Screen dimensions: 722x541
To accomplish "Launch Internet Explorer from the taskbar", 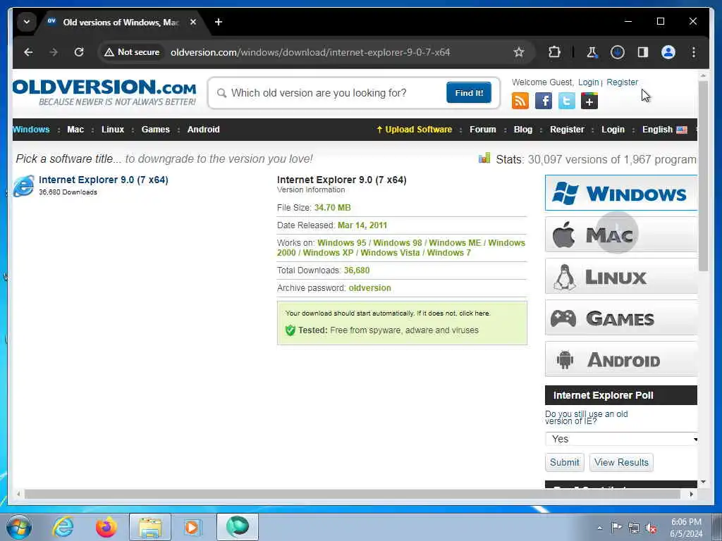I will 63,527.
